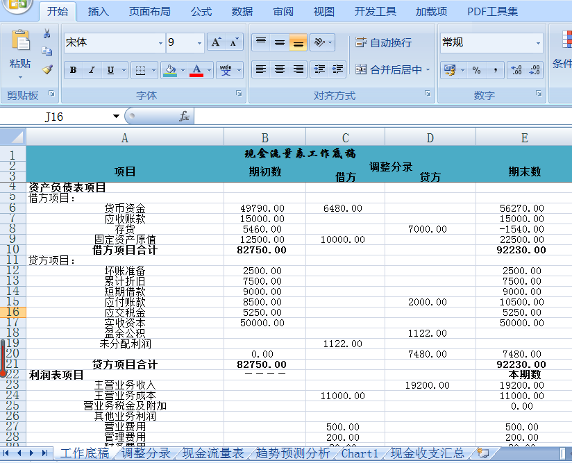Toggle Bold formatting

73,70
